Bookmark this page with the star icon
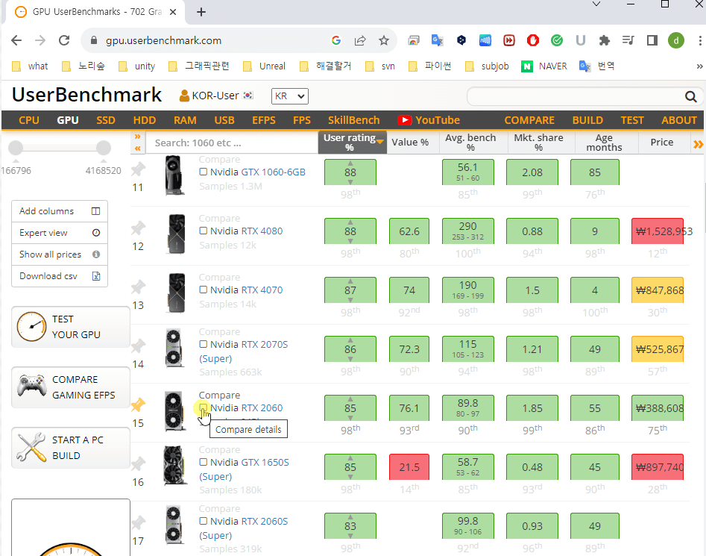 pos(384,40)
